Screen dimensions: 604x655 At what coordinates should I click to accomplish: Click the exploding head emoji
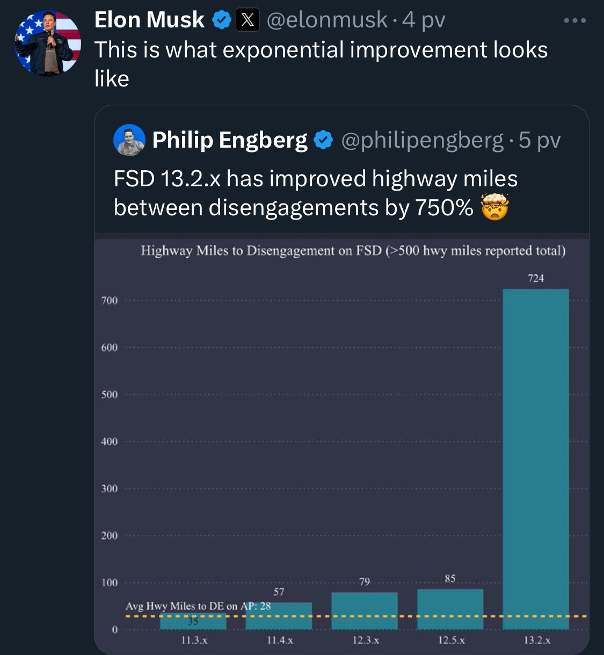494,207
